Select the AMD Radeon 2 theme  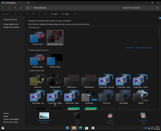tap(89, 81)
